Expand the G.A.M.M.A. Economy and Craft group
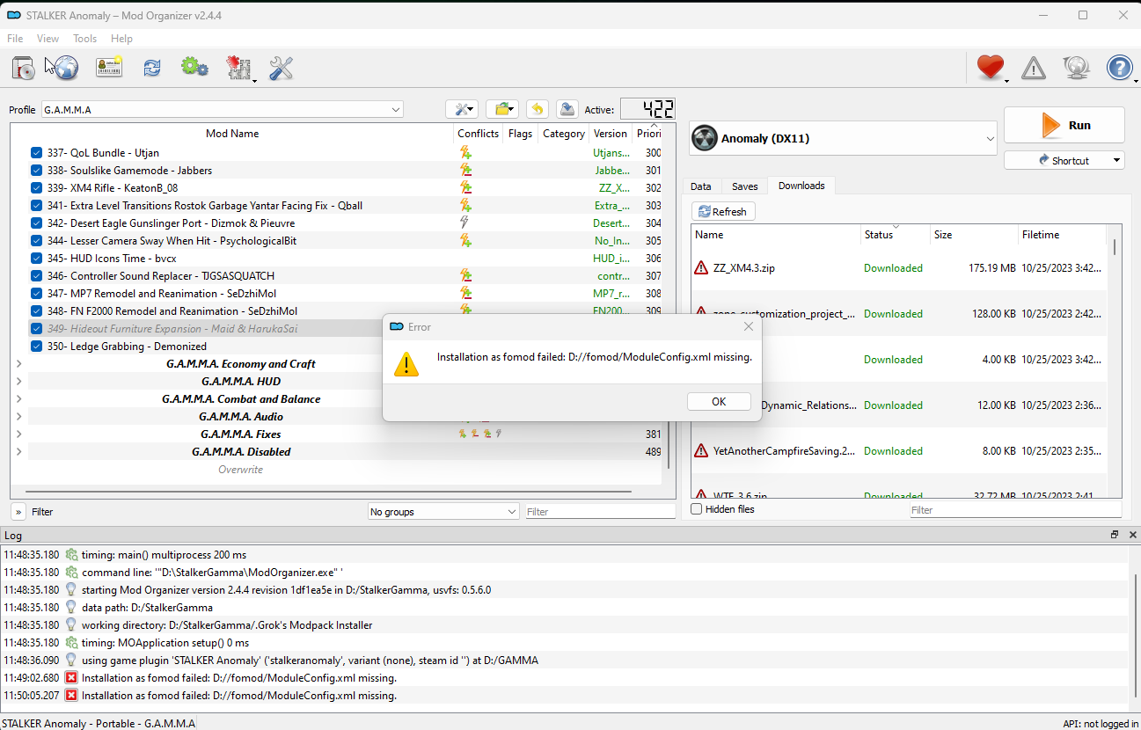The image size is (1141, 730). (x=18, y=363)
